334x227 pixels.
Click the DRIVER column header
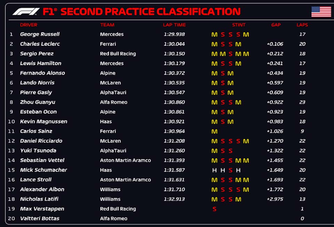tap(29, 25)
